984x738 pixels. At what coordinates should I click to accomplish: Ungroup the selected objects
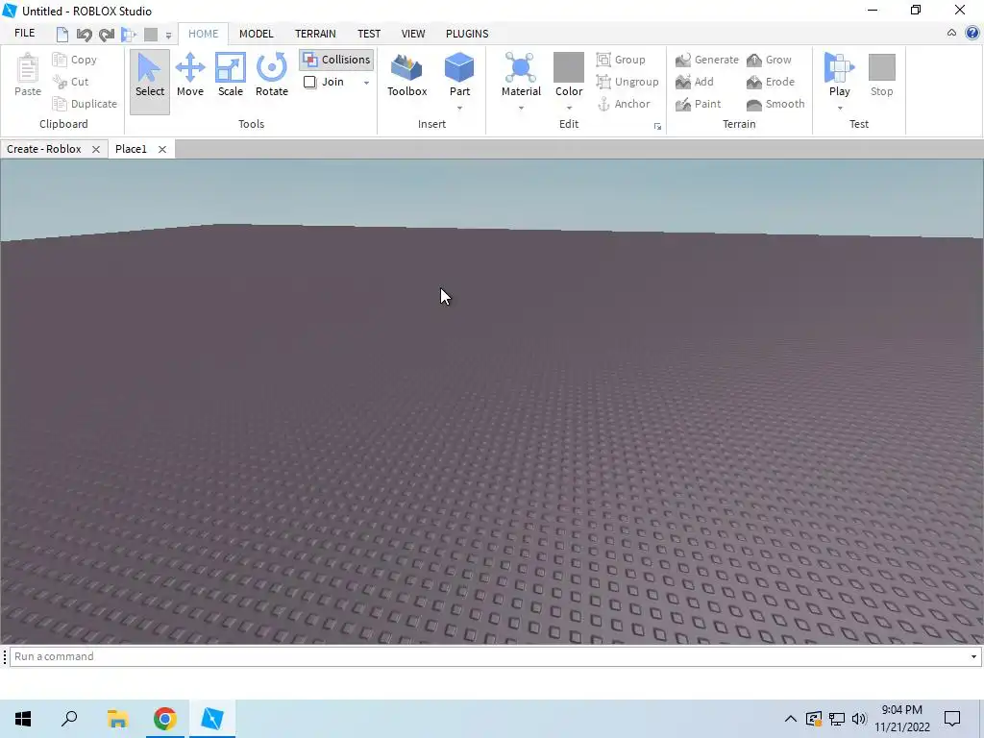627,82
